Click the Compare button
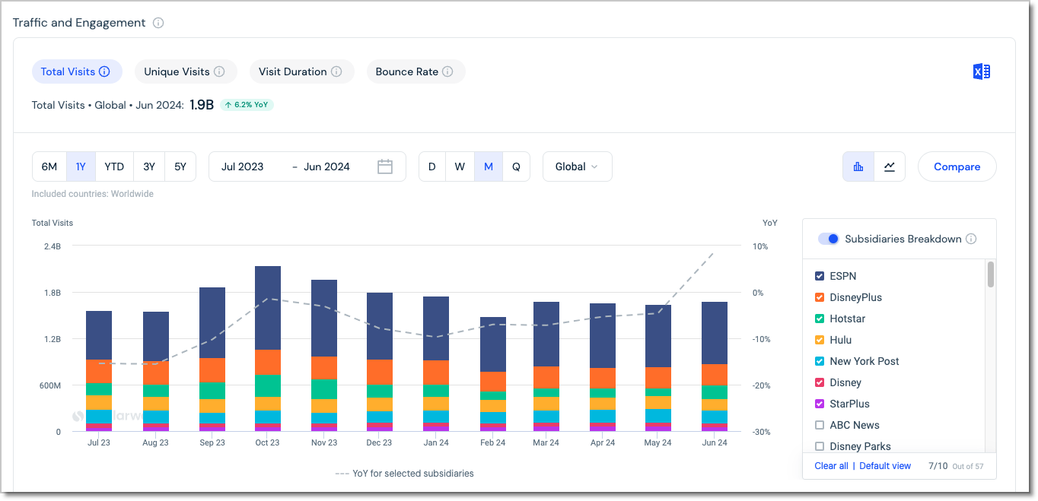 pyautogui.click(x=957, y=166)
